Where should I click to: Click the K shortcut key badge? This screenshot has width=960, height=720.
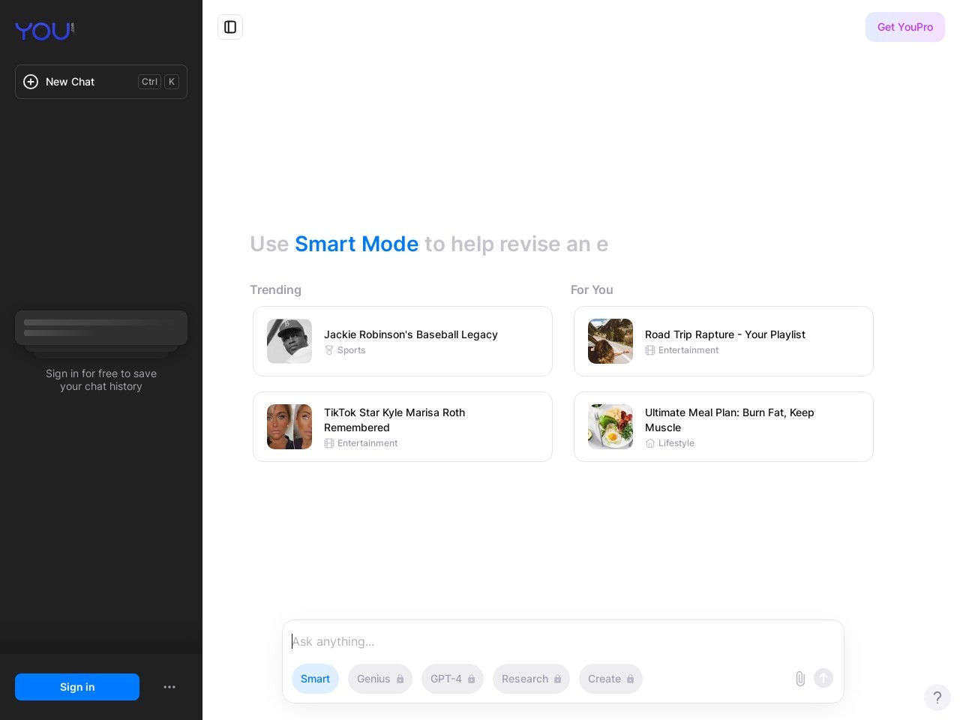[x=172, y=82]
